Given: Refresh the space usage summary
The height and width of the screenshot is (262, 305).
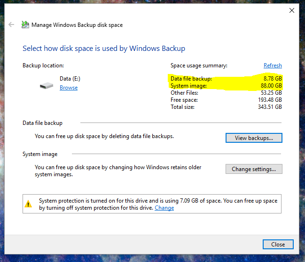Looking at the screenshot, I should click(273, 65).
